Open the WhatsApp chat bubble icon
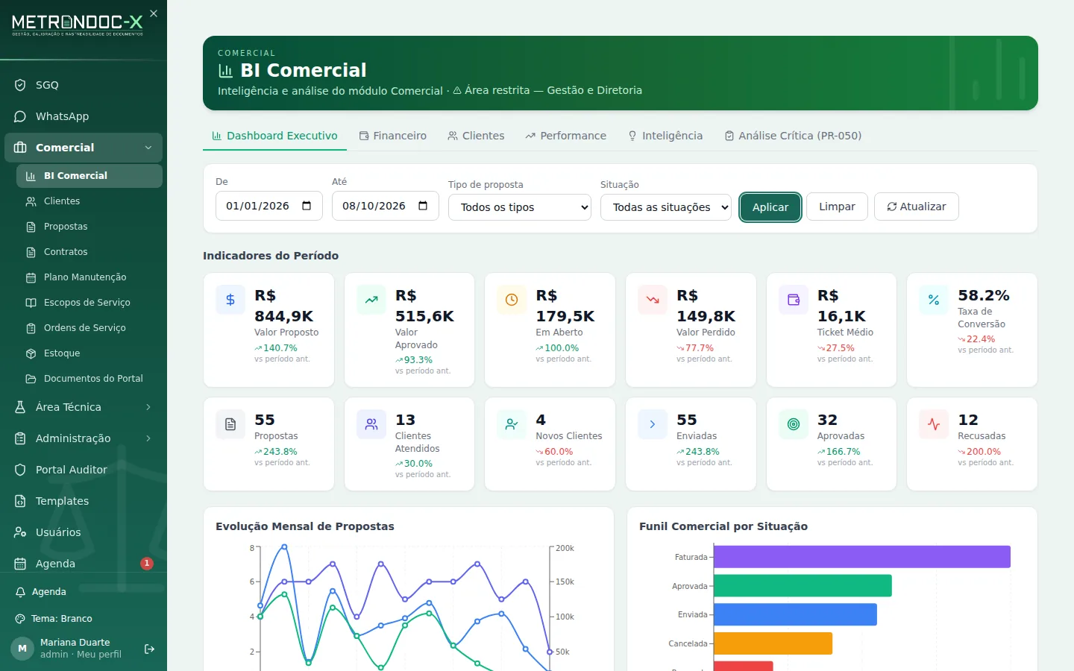Screen dimensions: 1074x671 [x=20, y=116]
